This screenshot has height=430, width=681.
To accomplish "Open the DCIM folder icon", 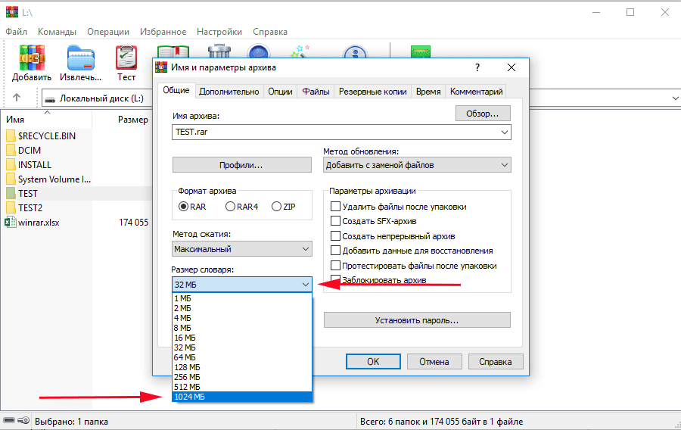I will (11, 151).
